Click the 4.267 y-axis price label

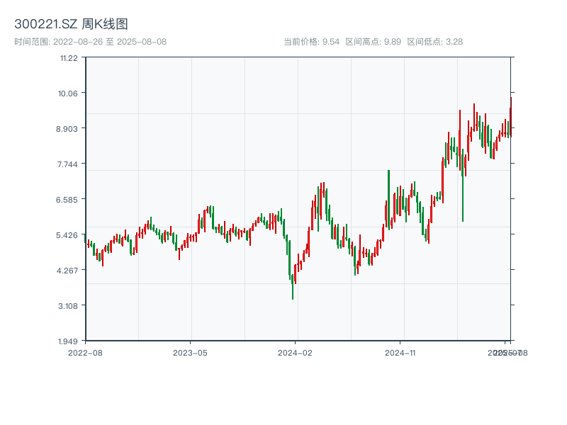click(x=67, y=271)
